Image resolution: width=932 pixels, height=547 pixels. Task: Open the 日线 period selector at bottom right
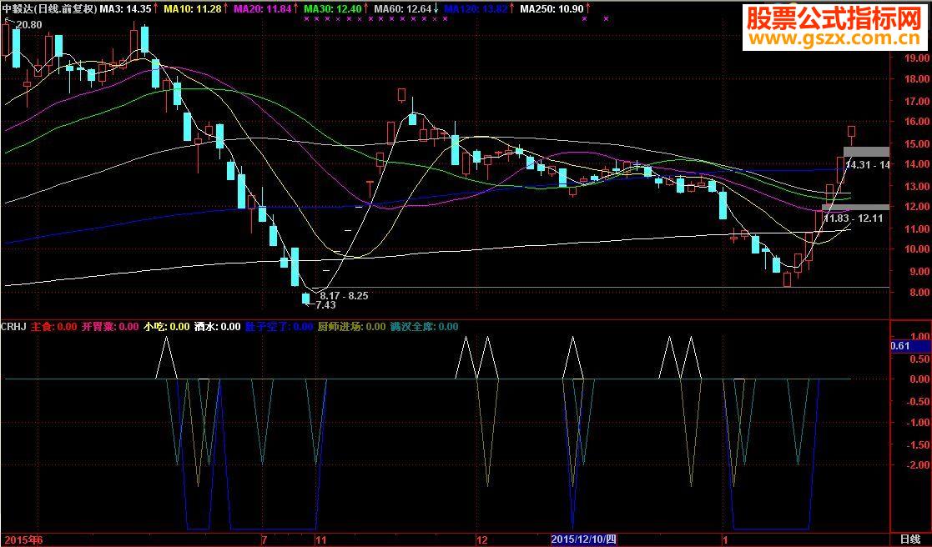(x=910, y=539)
